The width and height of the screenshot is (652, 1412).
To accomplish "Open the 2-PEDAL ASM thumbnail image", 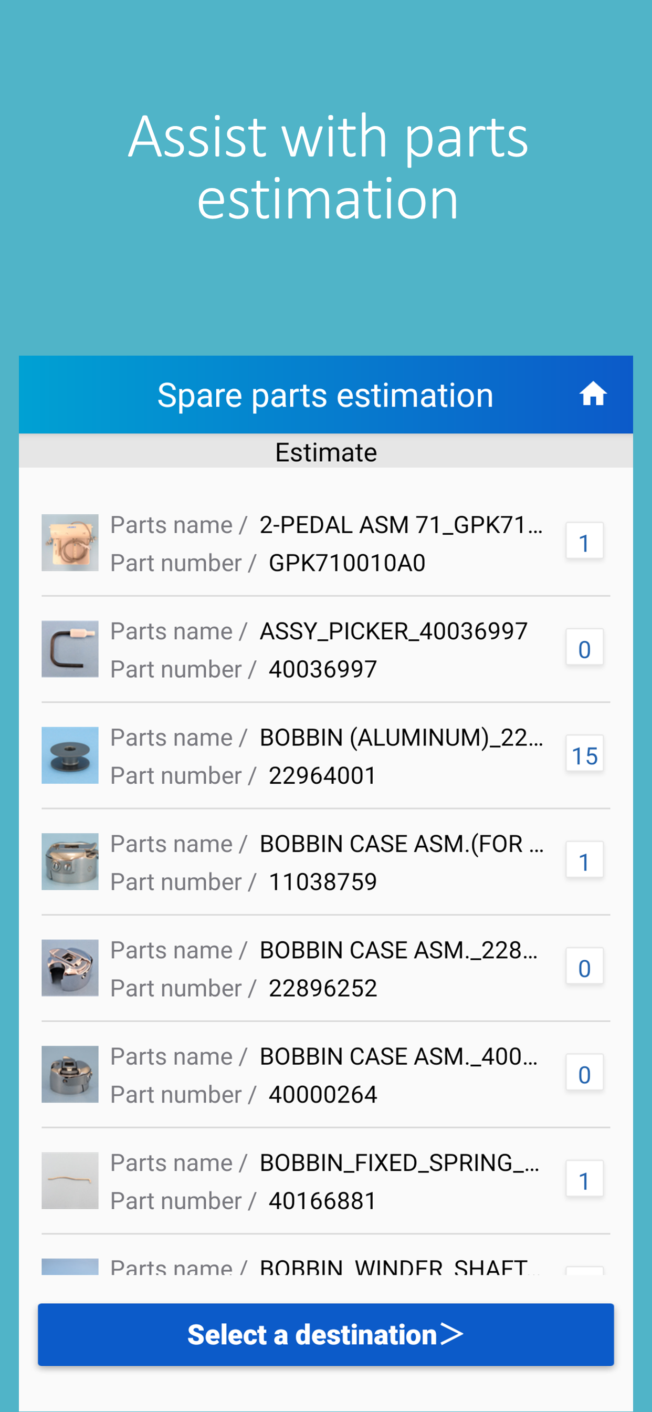I will (70, 543).
